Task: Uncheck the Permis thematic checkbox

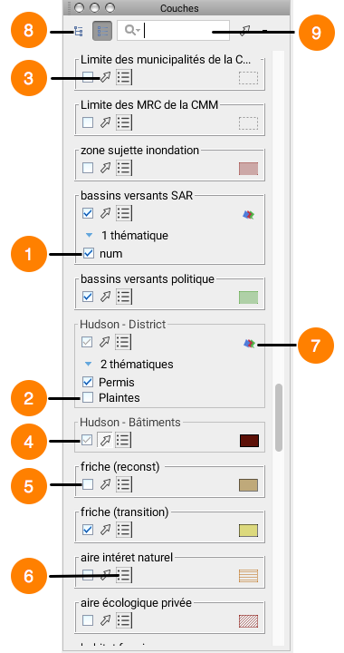Action: pyautogui.click(x=88, y=382)
